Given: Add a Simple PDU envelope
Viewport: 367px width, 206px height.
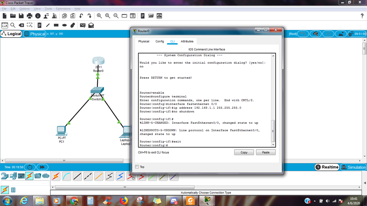Looking at the screenshot, I should (x=82, y=25).
